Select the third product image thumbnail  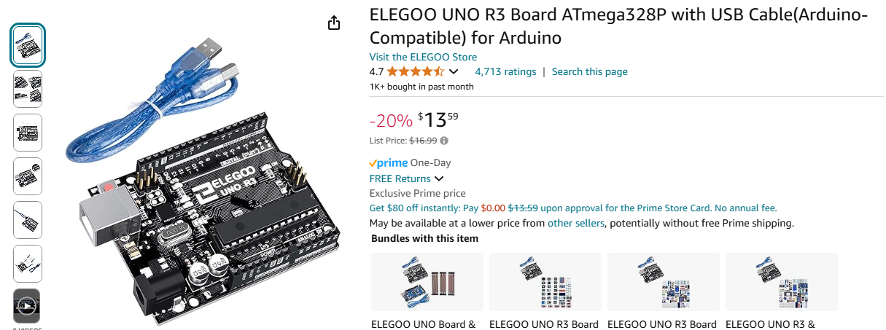coord(28,133)
